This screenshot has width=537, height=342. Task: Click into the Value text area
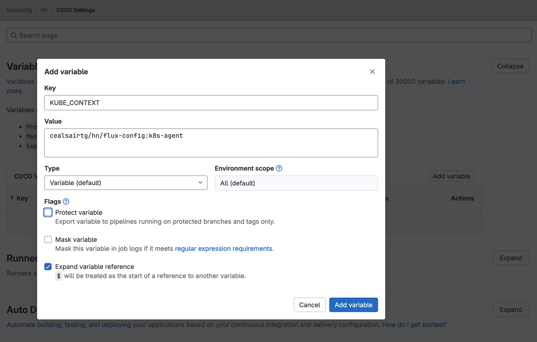pos(211,143)
